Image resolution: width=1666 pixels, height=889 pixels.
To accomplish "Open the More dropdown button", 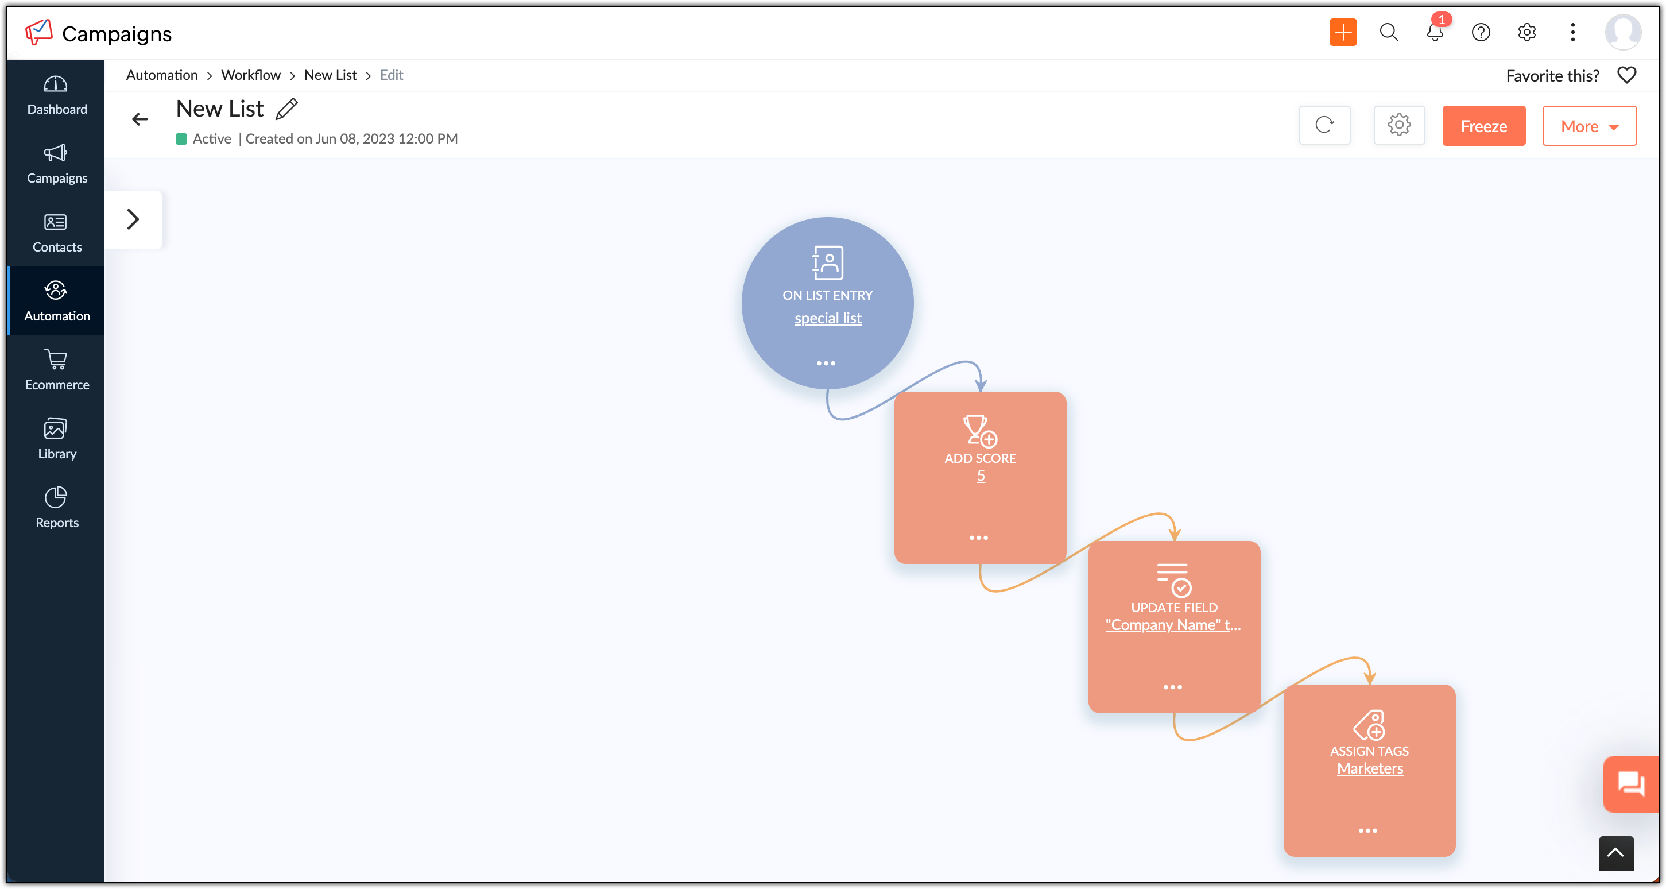I will [x=1589, y=126].
